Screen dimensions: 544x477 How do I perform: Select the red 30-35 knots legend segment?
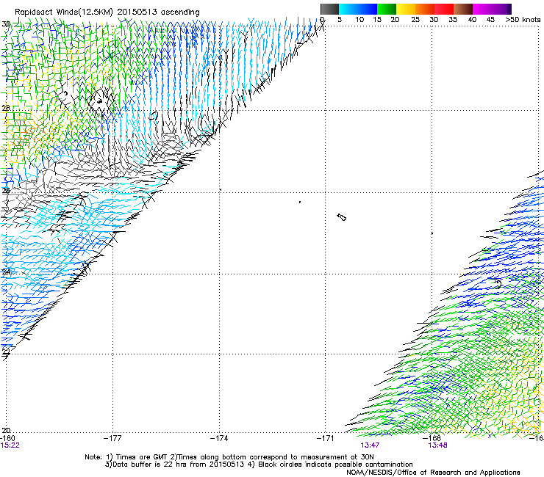(x=444, y=9)
